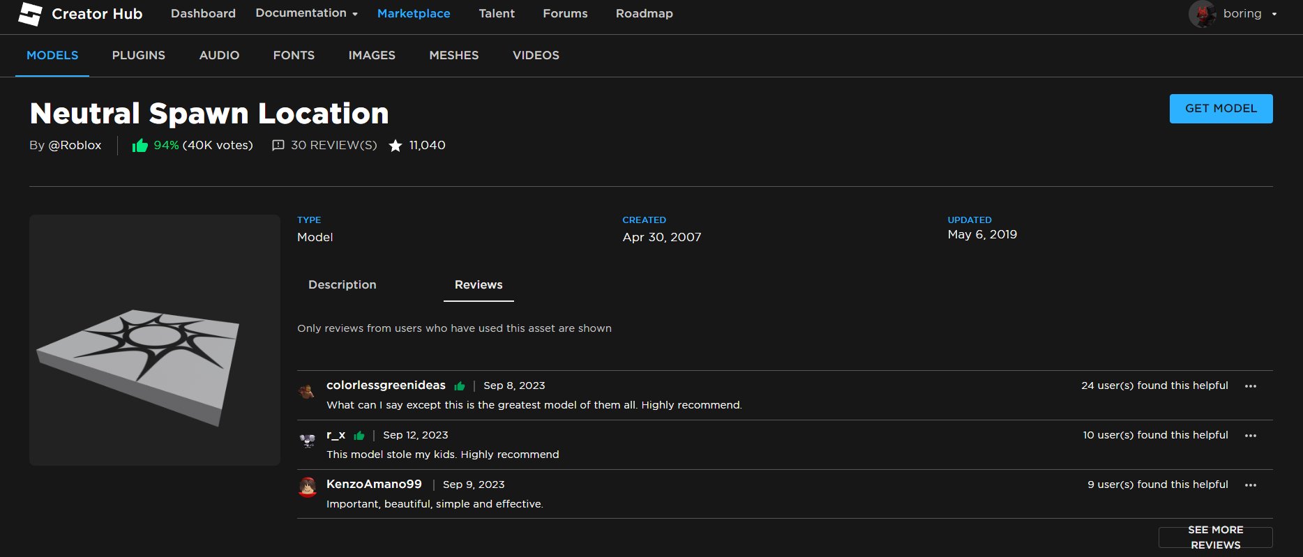Switch to the MESHES tab
This screenshot has width=1303, height=557.
[x=454, y=55]
